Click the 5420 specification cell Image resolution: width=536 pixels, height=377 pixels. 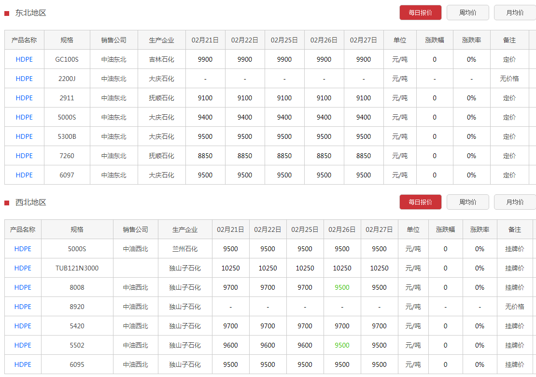coord(77,326)
